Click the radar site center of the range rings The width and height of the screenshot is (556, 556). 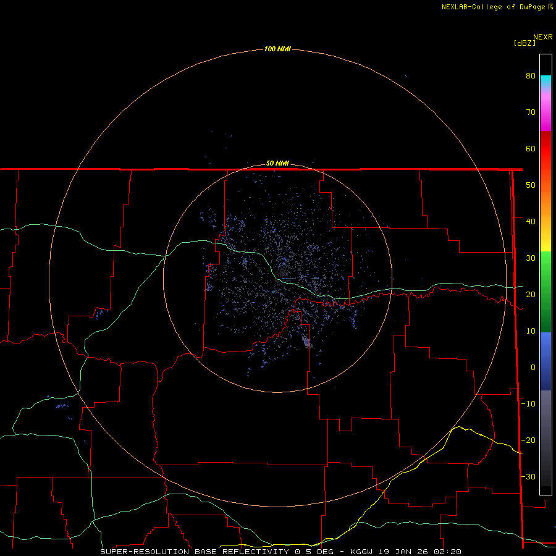(277, 278)
